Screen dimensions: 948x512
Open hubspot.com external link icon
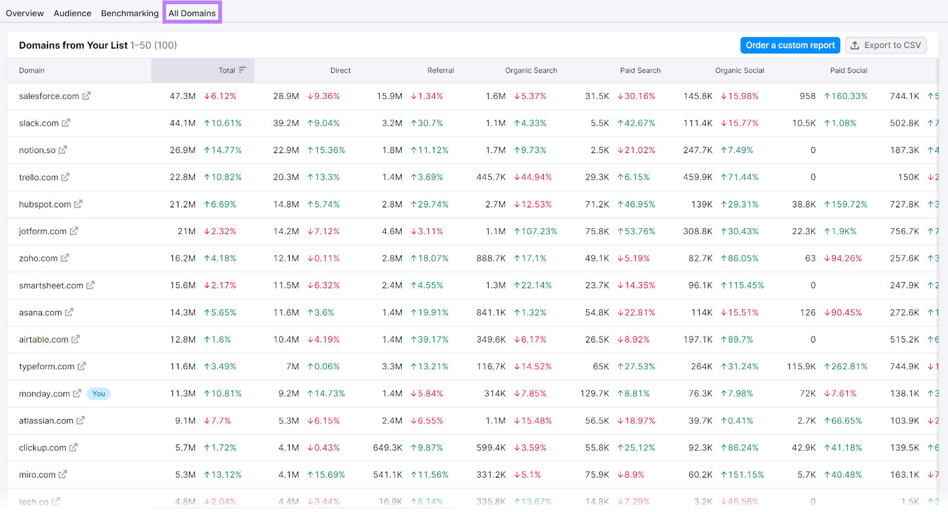point(78,204)
